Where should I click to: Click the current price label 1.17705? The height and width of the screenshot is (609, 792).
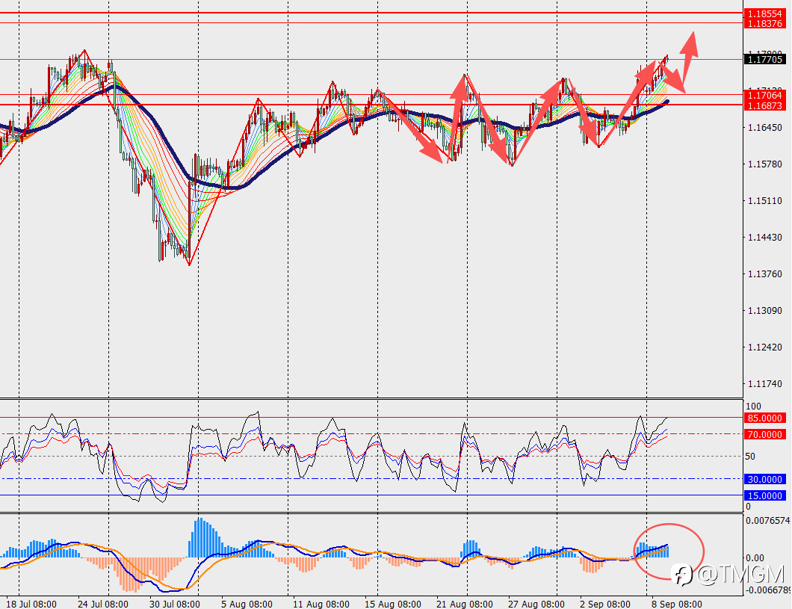764,60
